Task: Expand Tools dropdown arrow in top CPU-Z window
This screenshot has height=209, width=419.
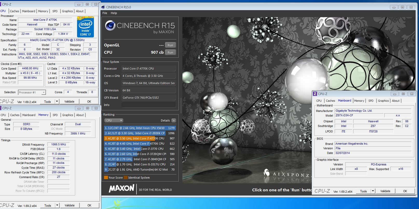Action: (x=57, y=102)
